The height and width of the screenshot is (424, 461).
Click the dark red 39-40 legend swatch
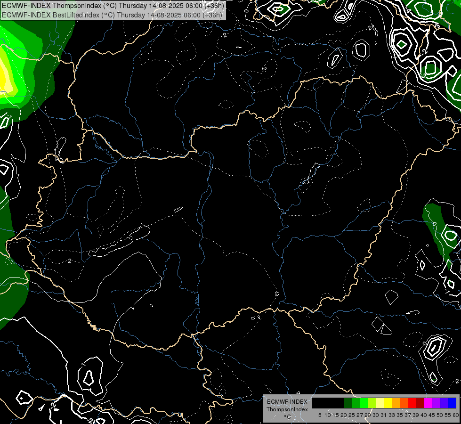point(420,403)
